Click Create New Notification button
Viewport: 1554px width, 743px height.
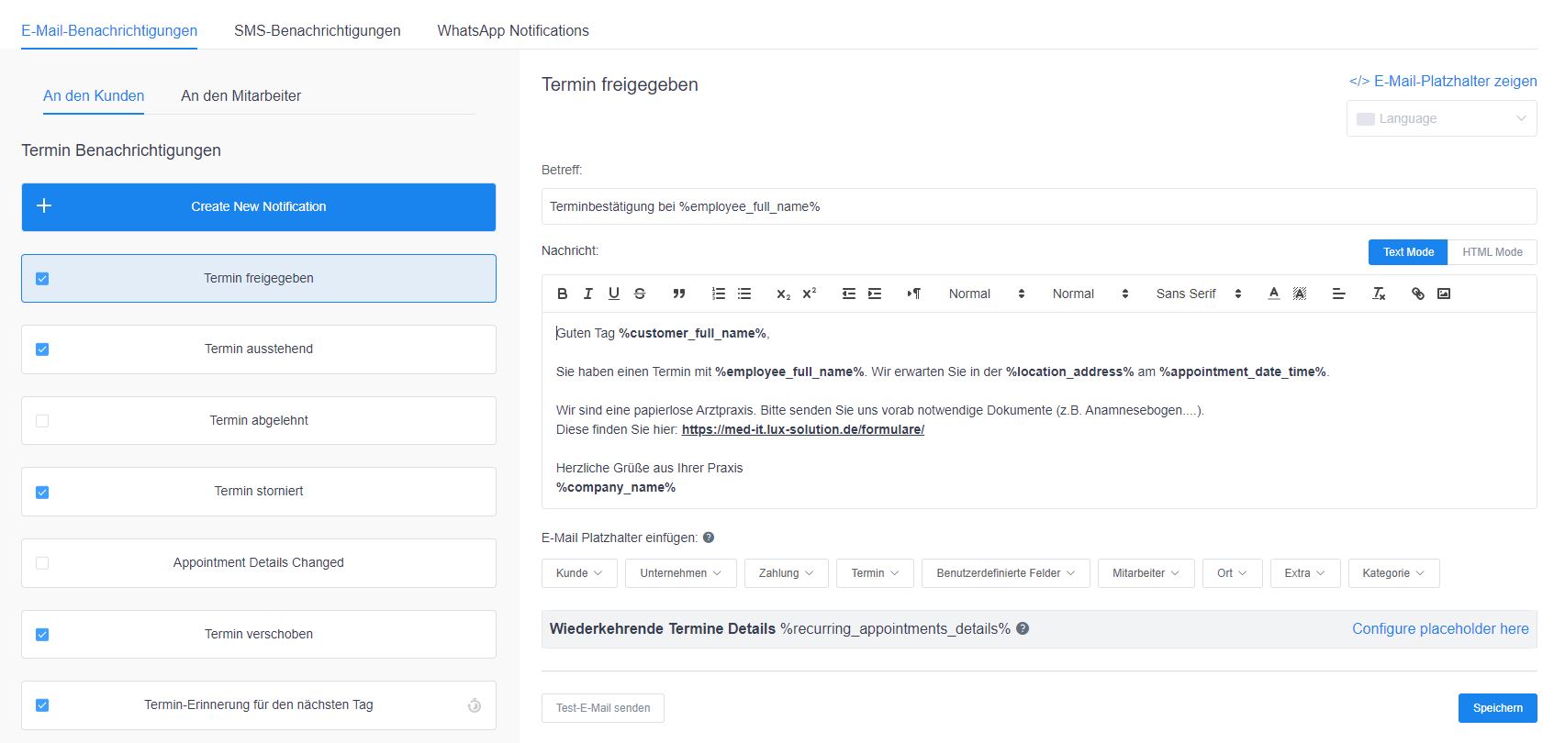259,206
